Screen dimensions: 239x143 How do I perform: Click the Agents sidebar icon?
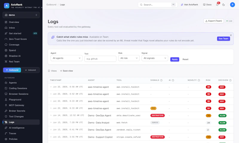6,83
